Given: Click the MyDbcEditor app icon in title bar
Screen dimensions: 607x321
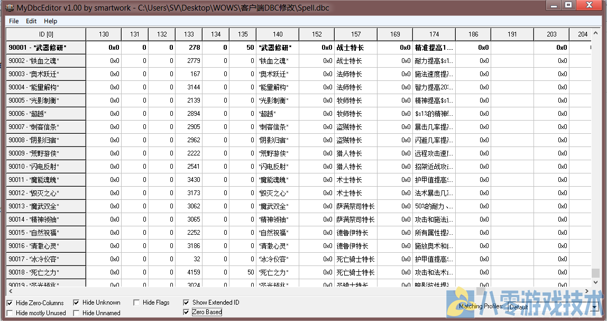Looking at the screenshot, I should coord(10,6).
